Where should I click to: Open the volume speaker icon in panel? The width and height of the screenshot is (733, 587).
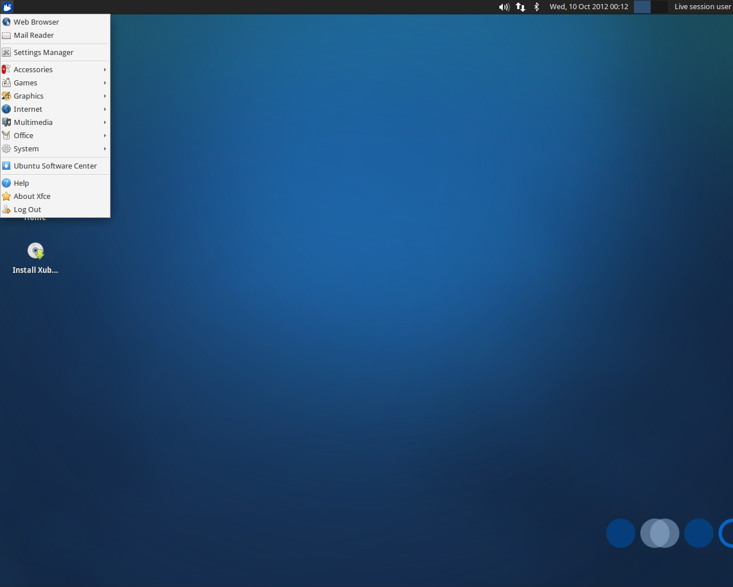(x=504, y=7)
